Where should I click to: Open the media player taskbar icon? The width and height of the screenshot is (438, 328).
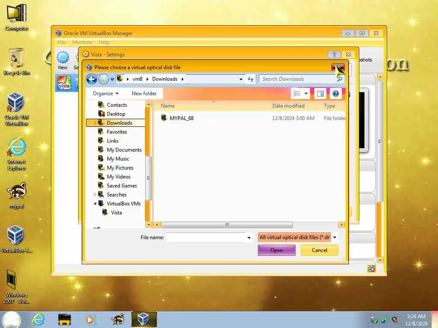pyautogui.click(x=90, y=319)
